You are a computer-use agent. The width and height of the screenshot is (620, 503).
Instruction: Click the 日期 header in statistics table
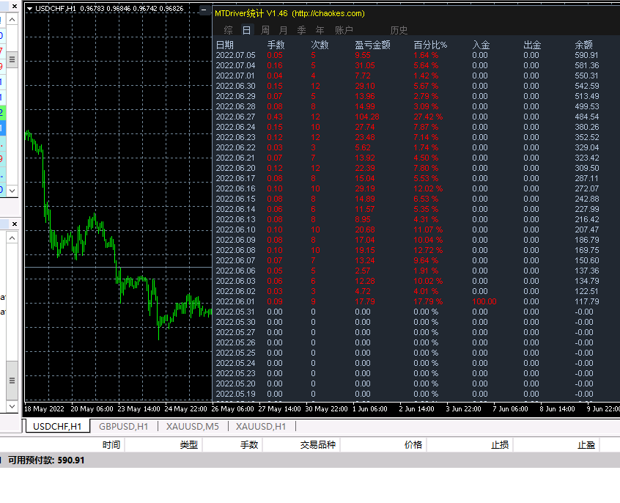[224, 45]
